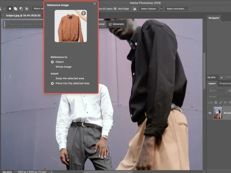Choose the Add to Selection mode icon

click(16, 9)
